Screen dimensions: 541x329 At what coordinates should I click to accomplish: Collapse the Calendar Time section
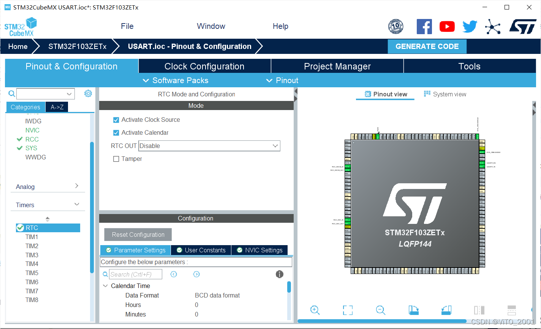106,286
